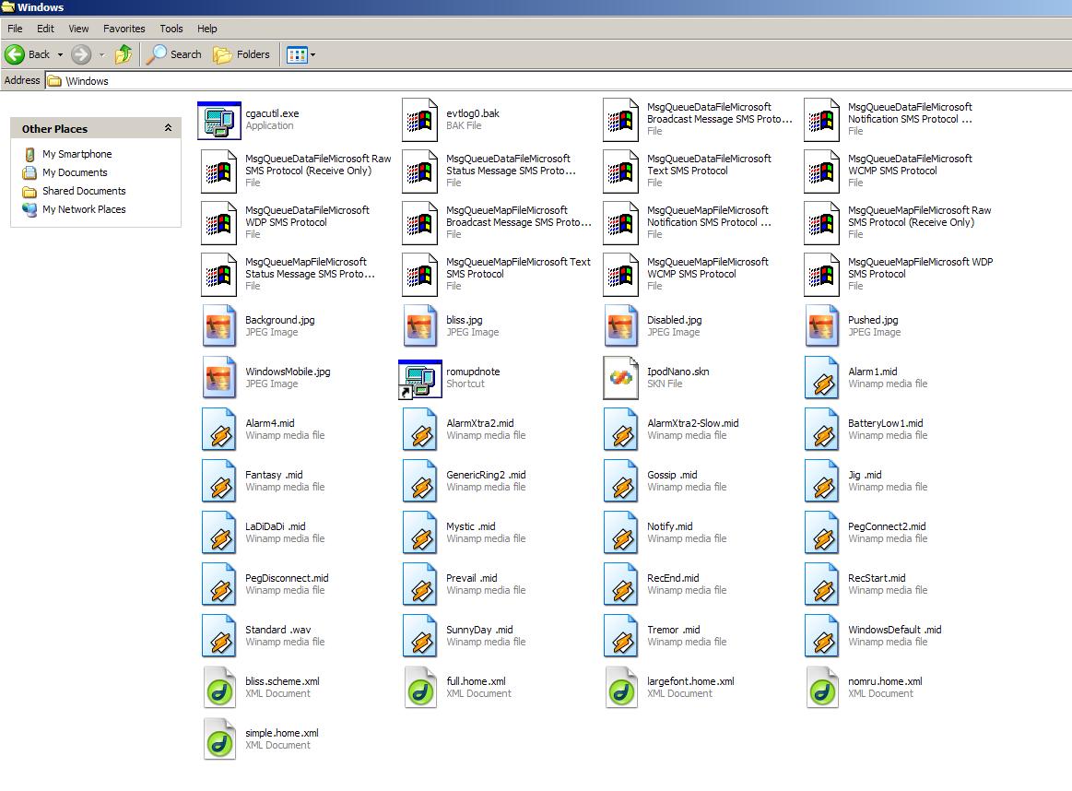Click the largefont.home.xml document icon
Image resolution: width=1072 pixels, height=791 pixels.
(x=620, y=688)
